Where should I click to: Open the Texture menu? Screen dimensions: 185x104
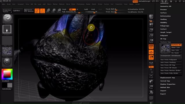pos(106,4)
